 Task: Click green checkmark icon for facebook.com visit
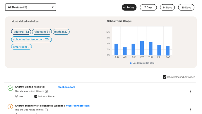pos(10,88)
